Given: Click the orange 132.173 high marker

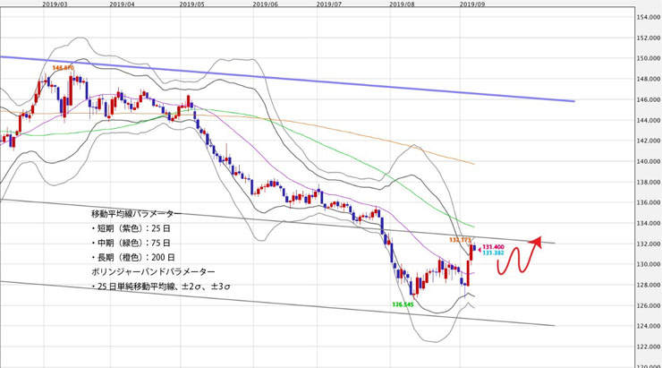Looking at the screenshot, I should pyautogui.click(x=460, y=240).
